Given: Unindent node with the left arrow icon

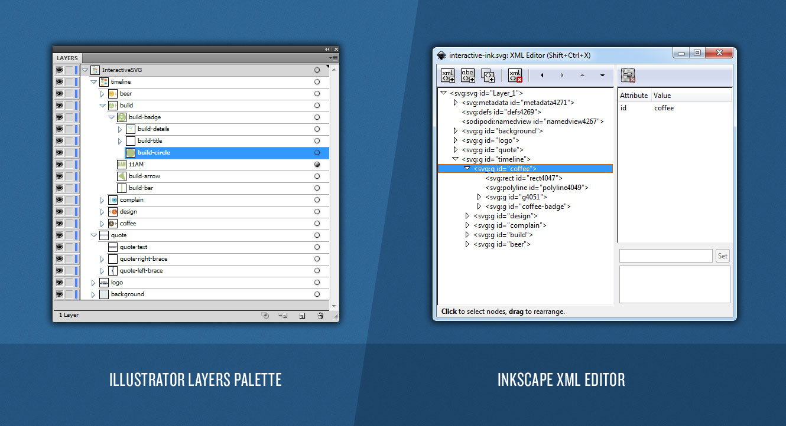Looking at the screenshot, I should pyautogui.click(x=543, y=76).
